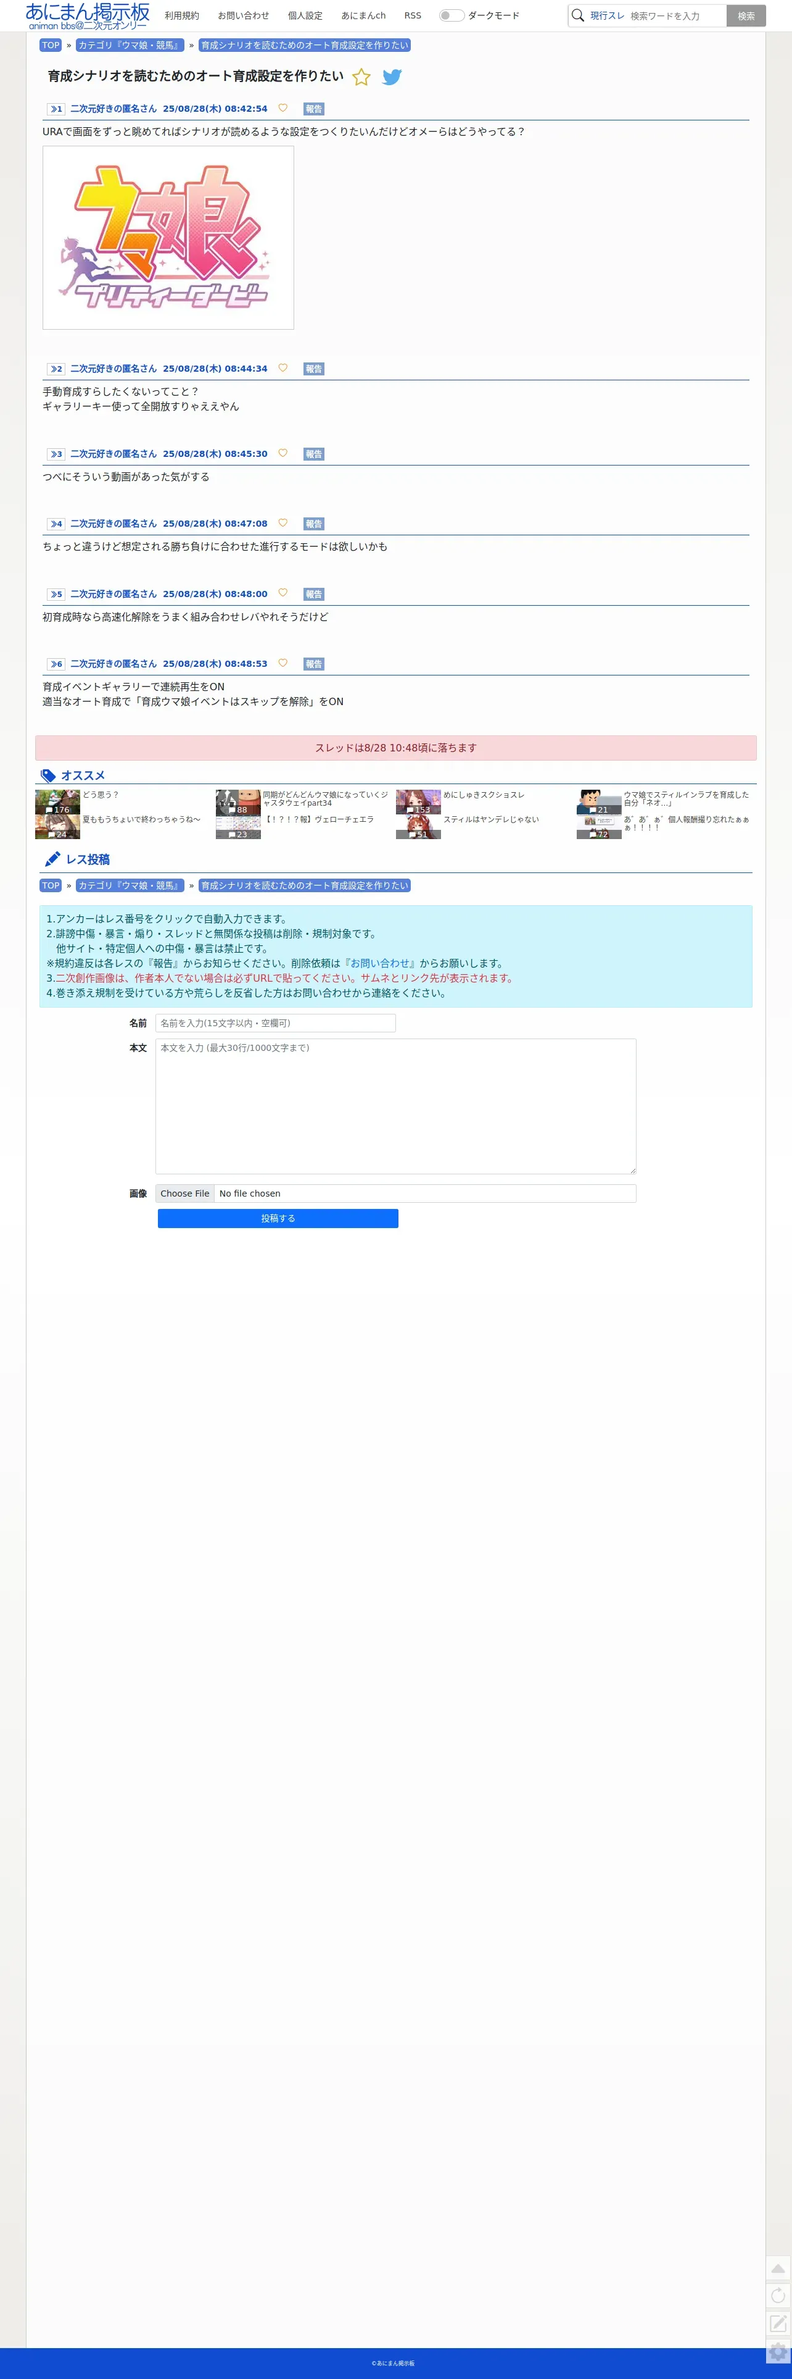Open recommended thread スティルはヤンデレじゃない
792x2379 pixels.
[x=491, y=819]
